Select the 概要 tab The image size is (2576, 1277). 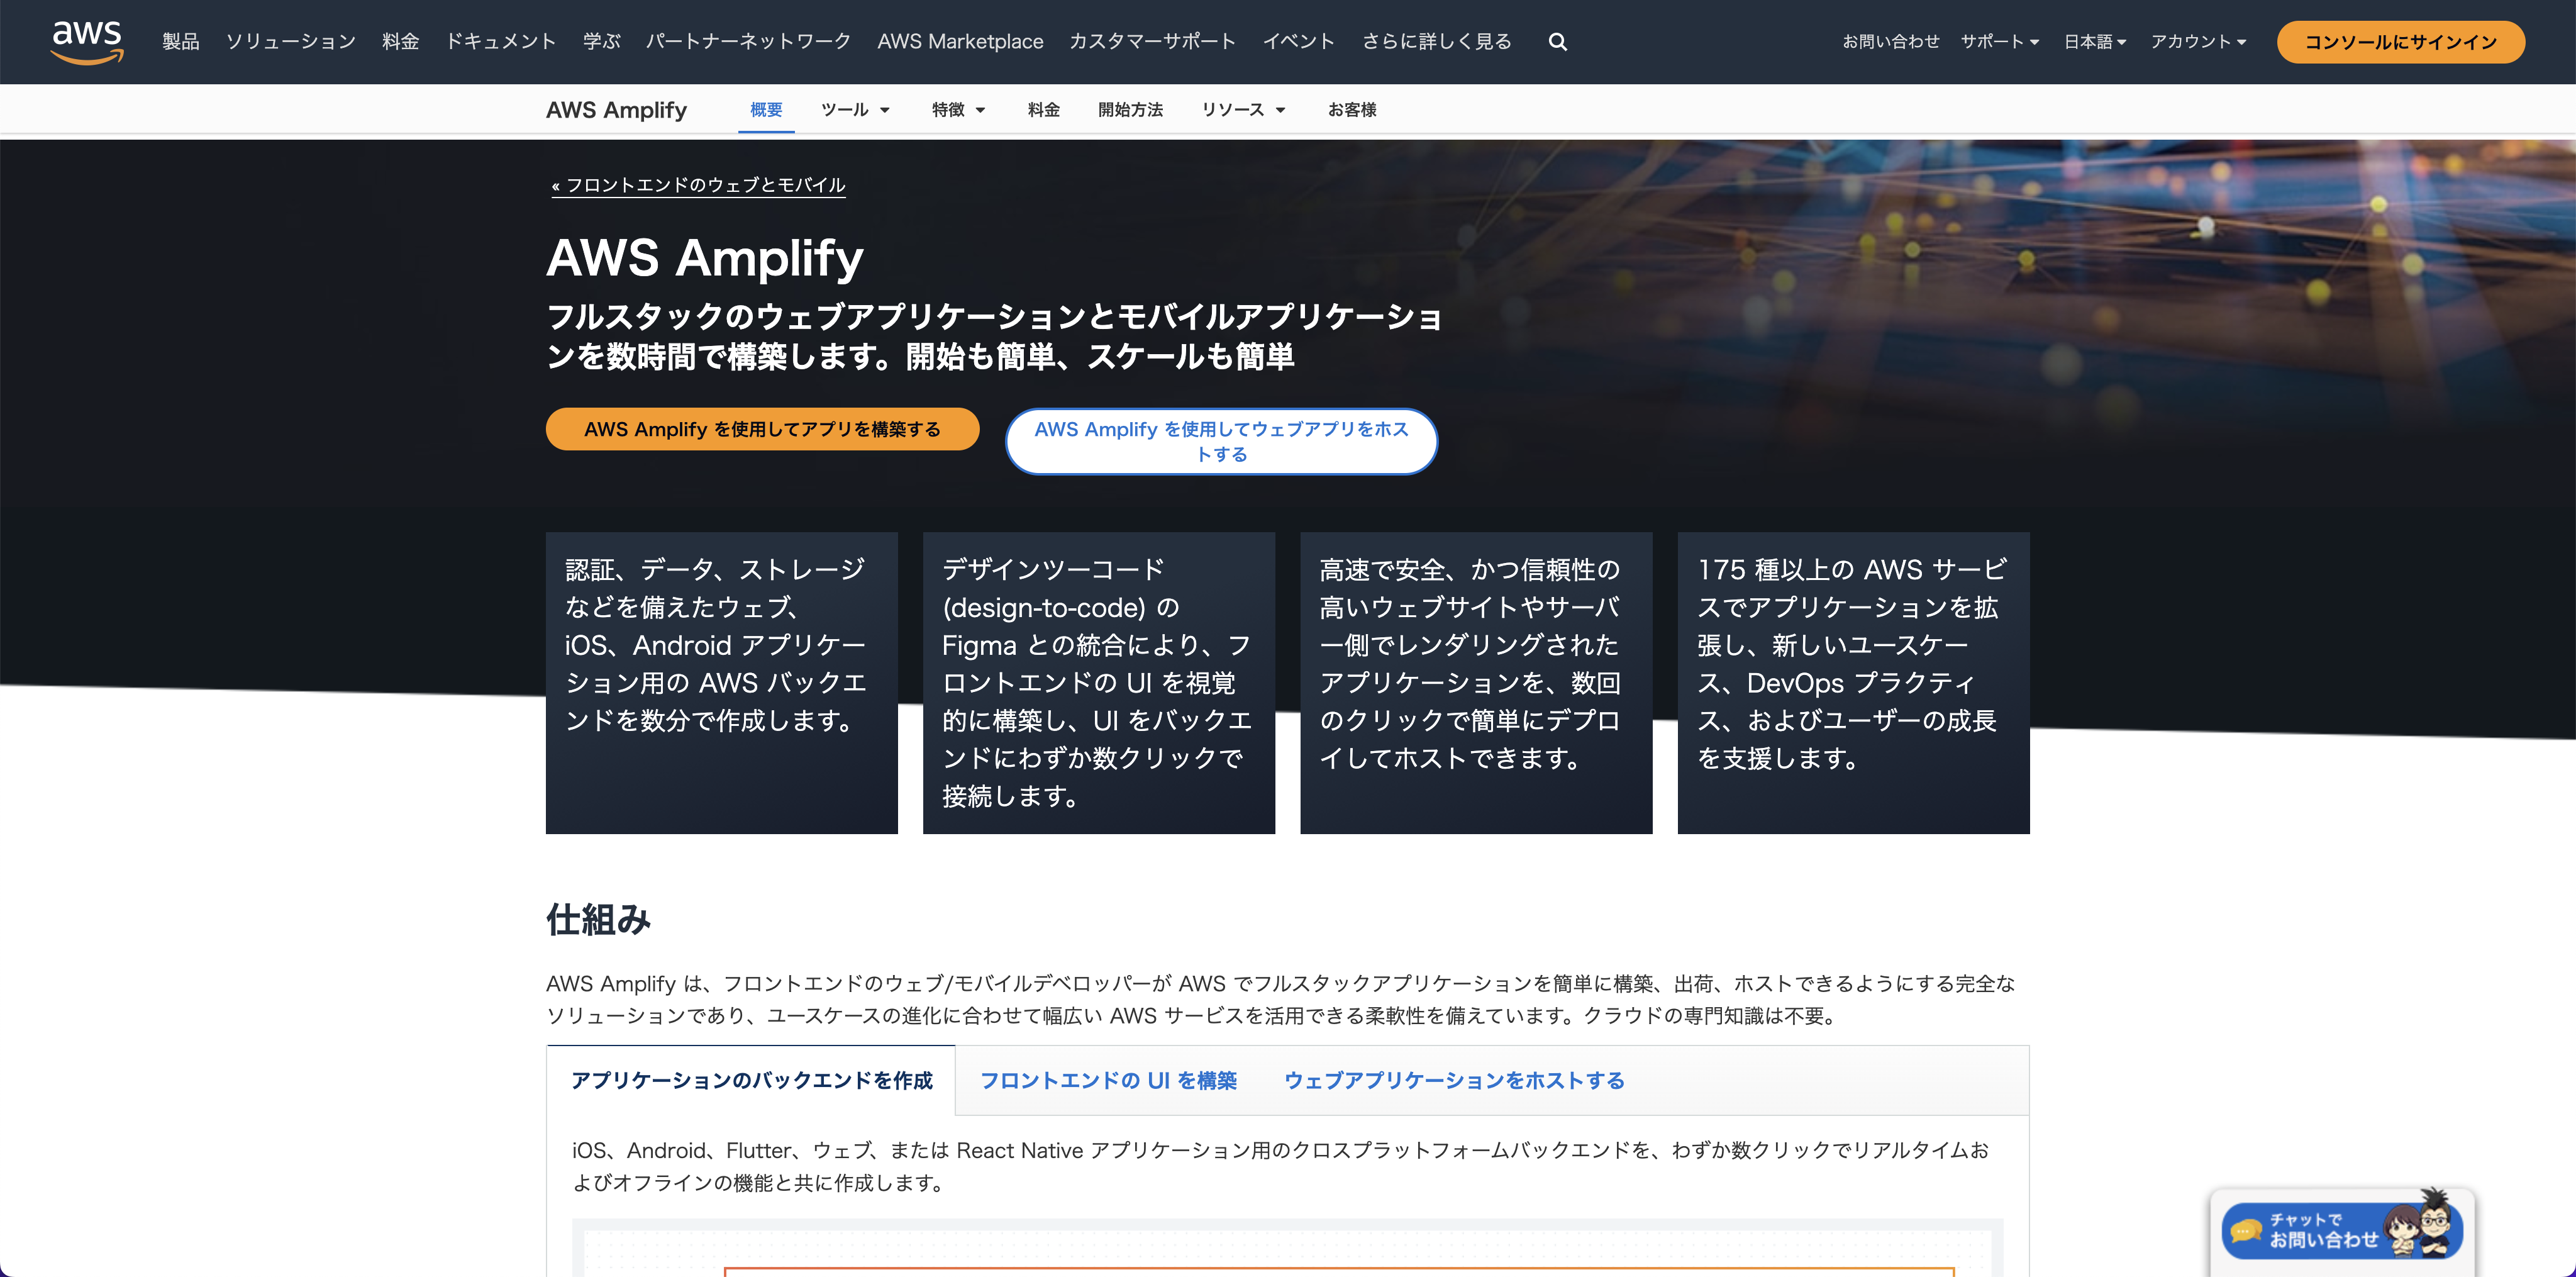click(x=766, y=110)
